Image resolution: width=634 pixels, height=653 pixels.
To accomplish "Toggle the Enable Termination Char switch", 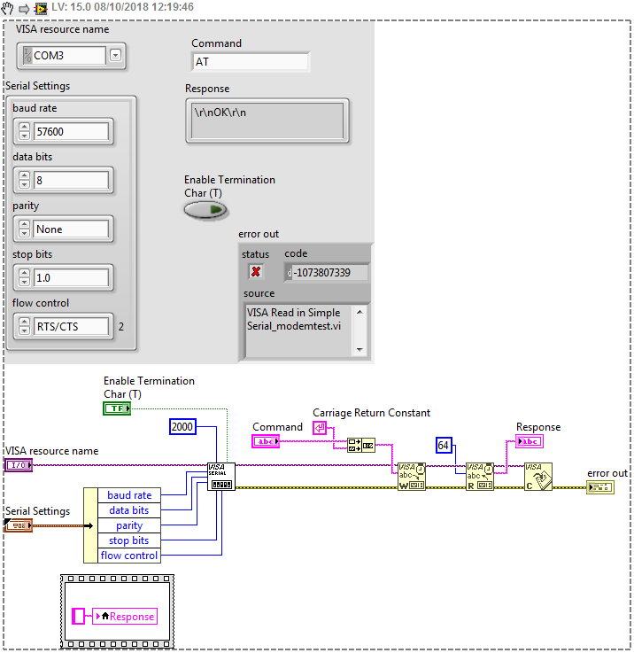I will [x=205, y=210].
